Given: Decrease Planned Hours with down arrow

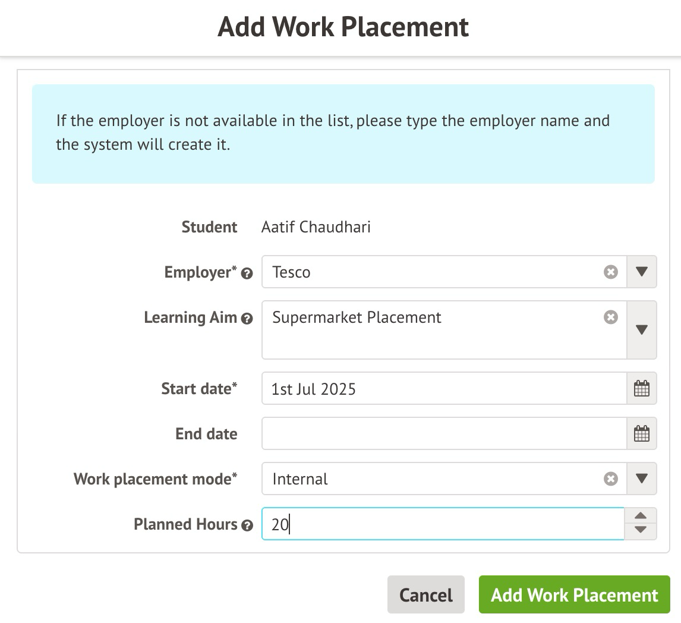Looking at the screenshot, I should pos(641,530).
